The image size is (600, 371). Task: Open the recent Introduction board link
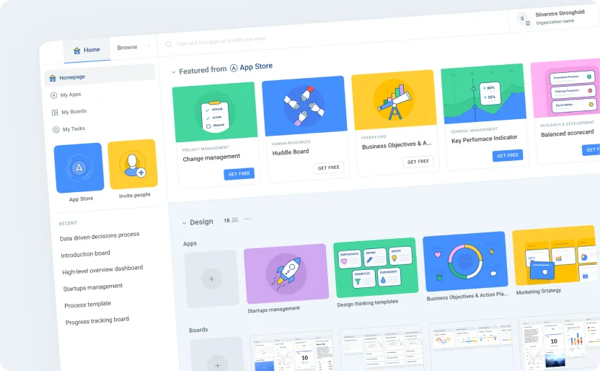click(85, 254)
